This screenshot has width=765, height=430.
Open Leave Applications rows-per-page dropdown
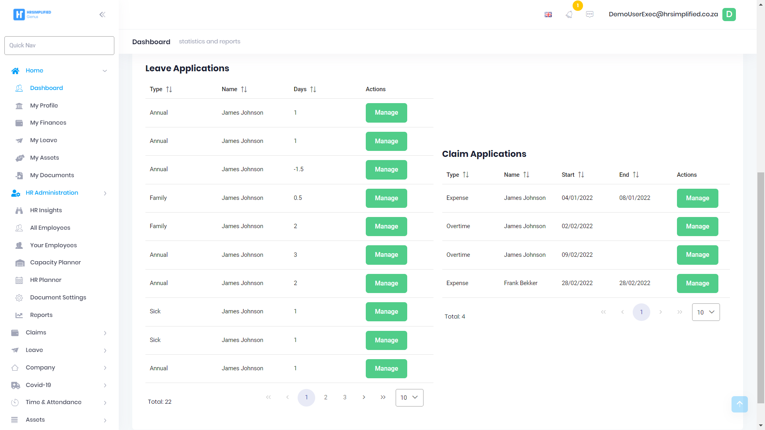coord(409,397)
